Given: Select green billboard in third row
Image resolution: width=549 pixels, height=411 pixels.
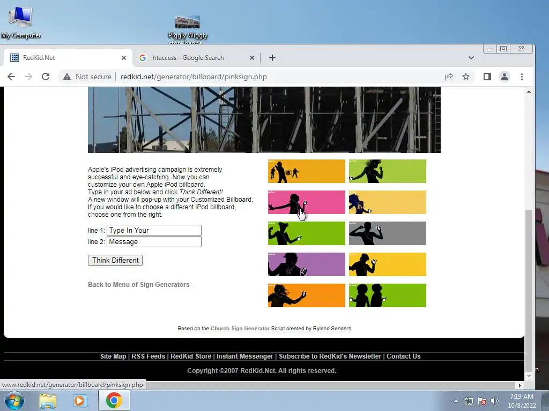Looking at the screenshot, I should pos(306,233).
